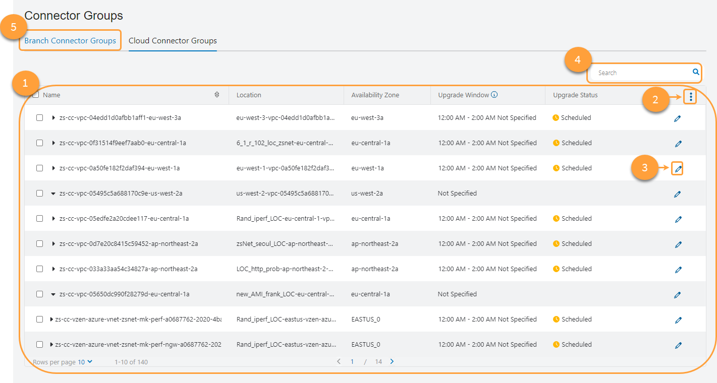Switch to the Cloud Connector Groups tab
Viewport: 717px width, 383px height.
[173, 41]
